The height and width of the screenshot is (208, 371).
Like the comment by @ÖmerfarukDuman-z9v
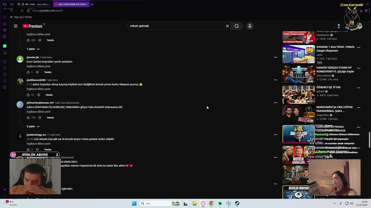[28, 118]
